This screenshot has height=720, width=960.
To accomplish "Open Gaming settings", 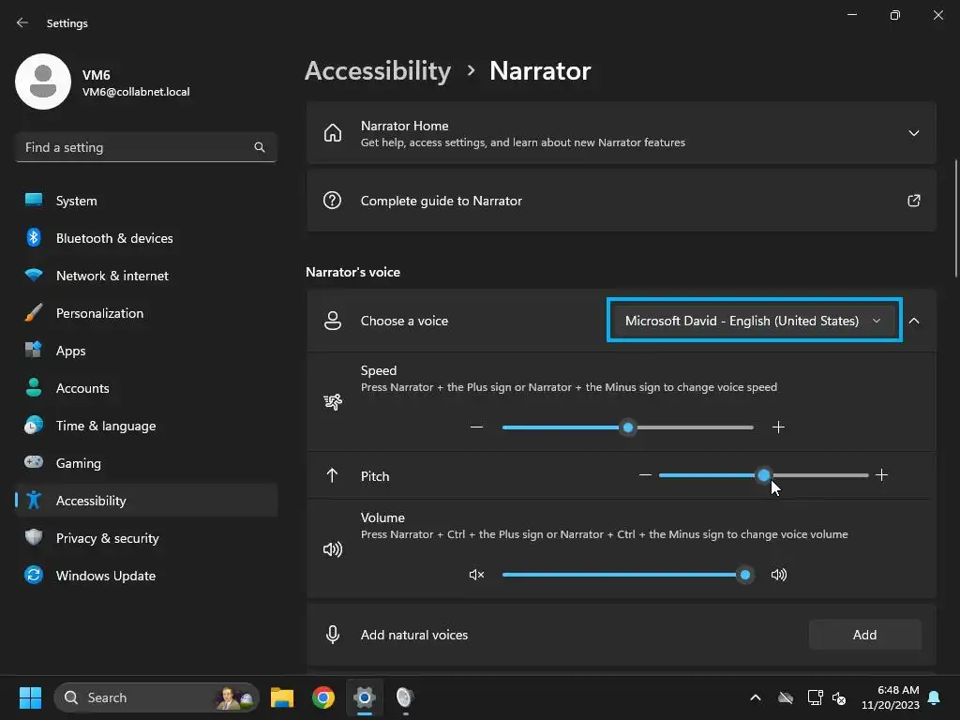I will click(145, 463).
